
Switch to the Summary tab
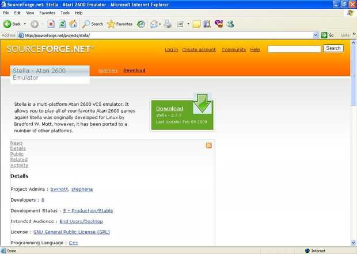(x=108, y=71)
